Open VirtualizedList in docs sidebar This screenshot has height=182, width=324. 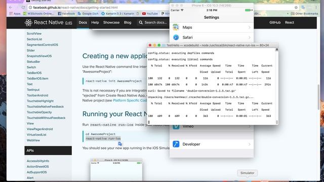pos(36,134)
